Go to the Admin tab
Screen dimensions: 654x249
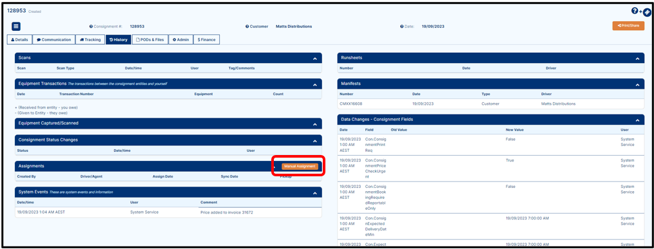click(x=181, y=39)
